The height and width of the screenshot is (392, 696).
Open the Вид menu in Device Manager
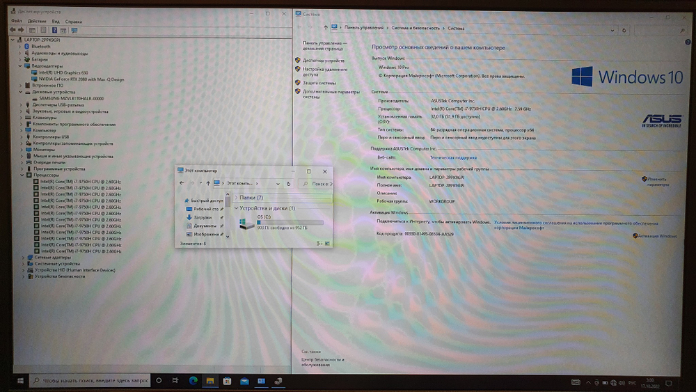click(x=56, y=21)
